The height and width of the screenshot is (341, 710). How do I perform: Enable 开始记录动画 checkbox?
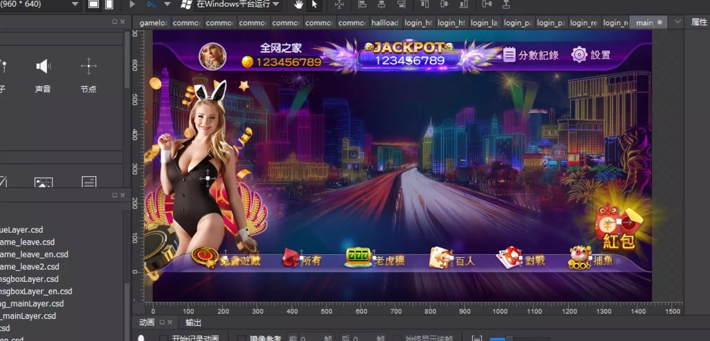164,338
